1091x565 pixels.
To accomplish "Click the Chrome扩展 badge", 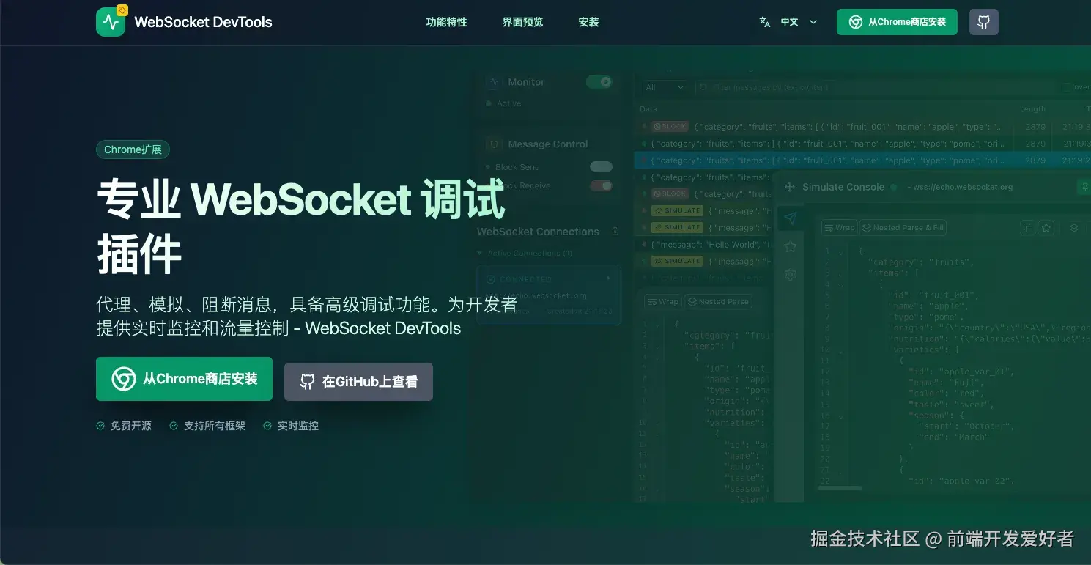I will tap(133, 149).
